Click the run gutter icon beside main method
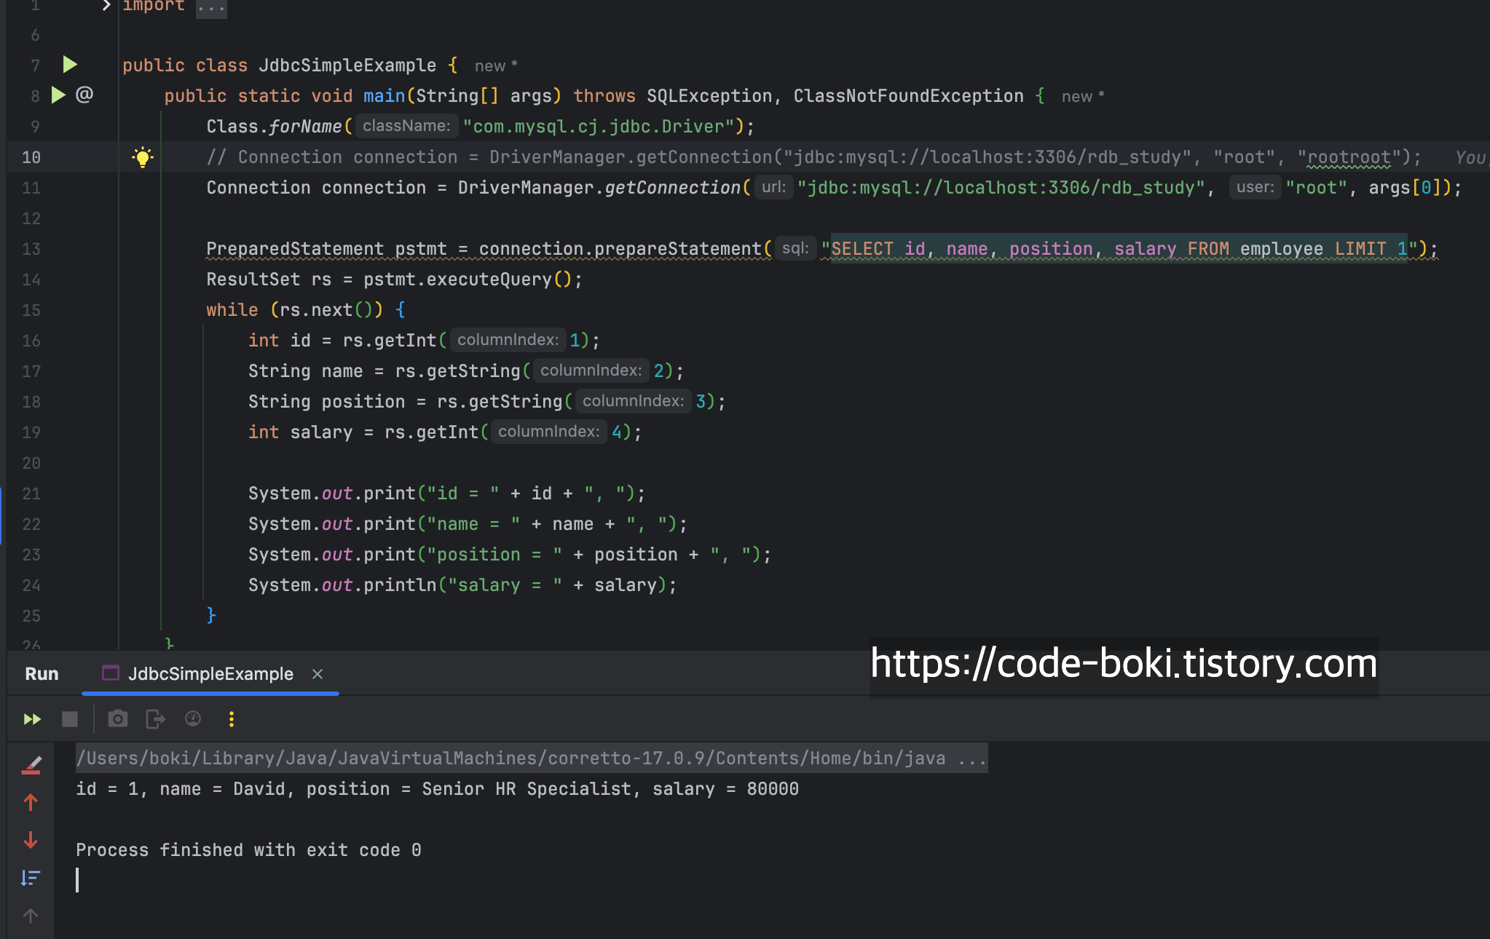The width and height of the screenshot is (1490, 939). point(58,95)
